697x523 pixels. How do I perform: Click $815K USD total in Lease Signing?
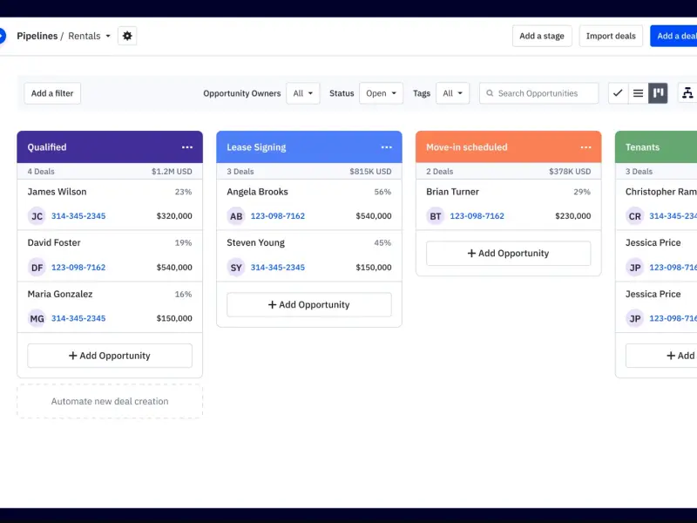point(371,172)
